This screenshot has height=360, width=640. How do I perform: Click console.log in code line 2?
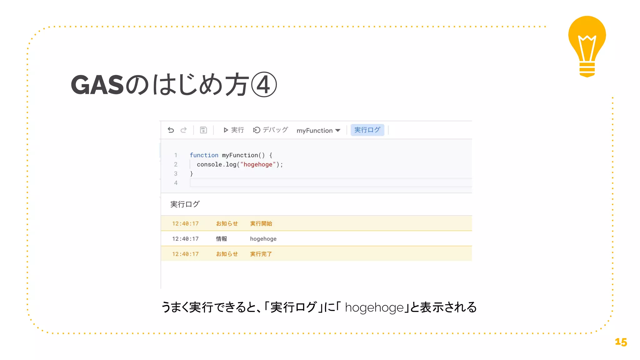(x=217, y=165)
